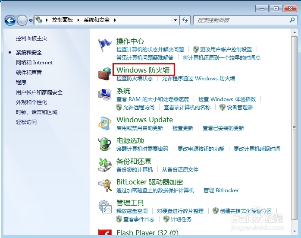
Task: Click the shield icon beside 更改用户帐户控制设置
Action: (x=196, y=49)
